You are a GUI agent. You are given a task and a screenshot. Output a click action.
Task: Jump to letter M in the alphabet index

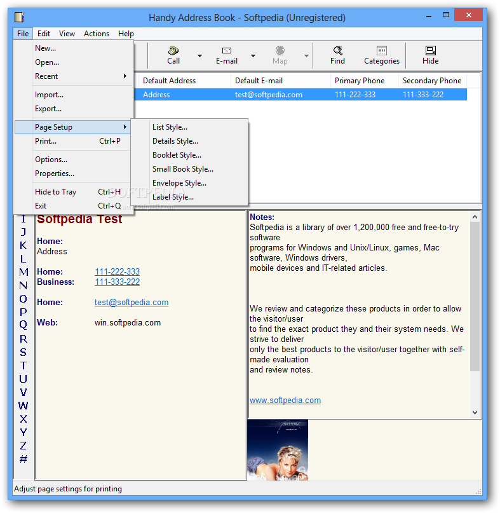pyautogui.click(x=24, y=272)
